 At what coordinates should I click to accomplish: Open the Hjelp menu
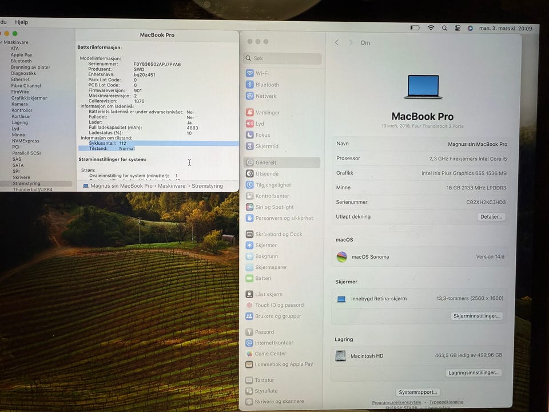[21, 22]
